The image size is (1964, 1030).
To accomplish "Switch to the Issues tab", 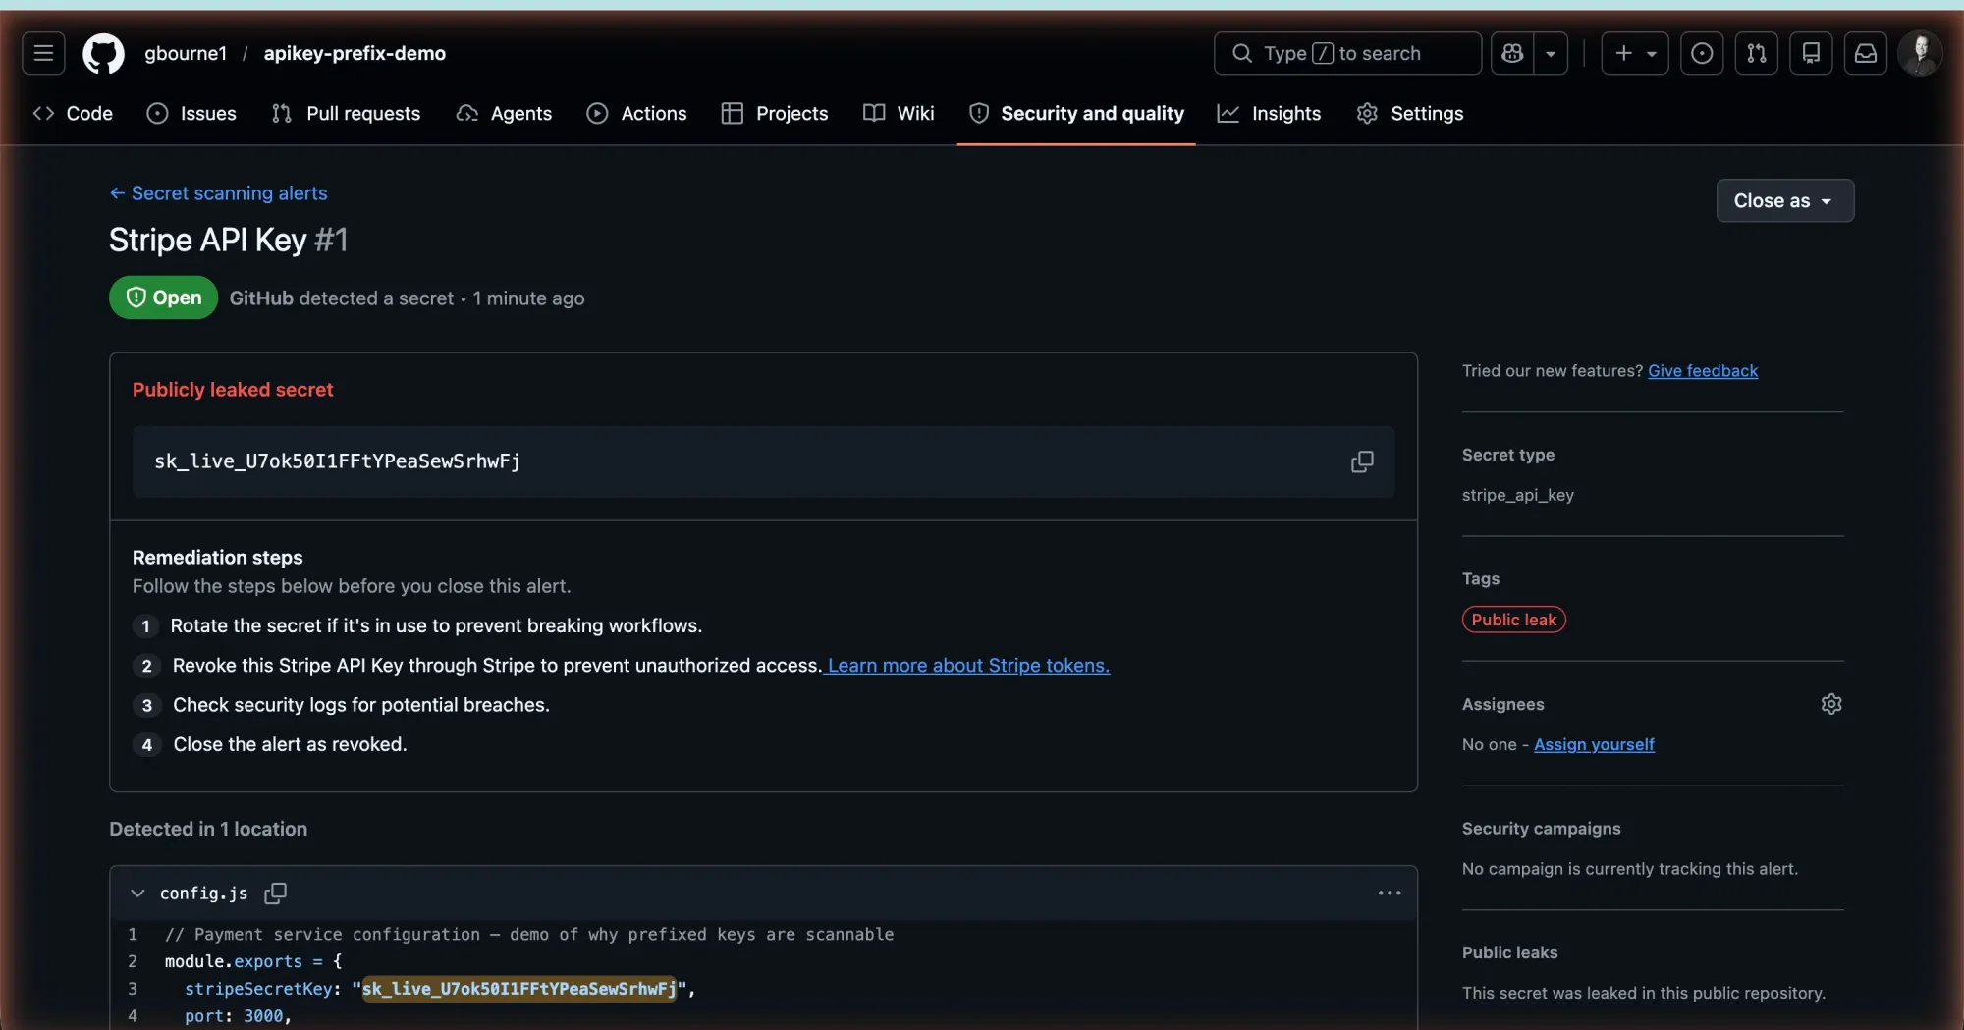I will 191,113.
